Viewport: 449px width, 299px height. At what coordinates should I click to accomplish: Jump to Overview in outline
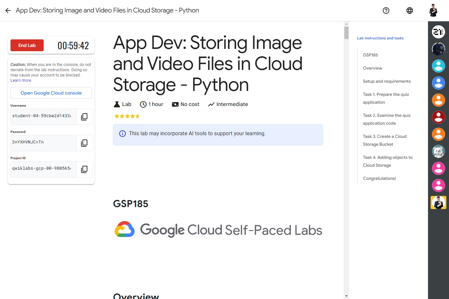[373, 68]
